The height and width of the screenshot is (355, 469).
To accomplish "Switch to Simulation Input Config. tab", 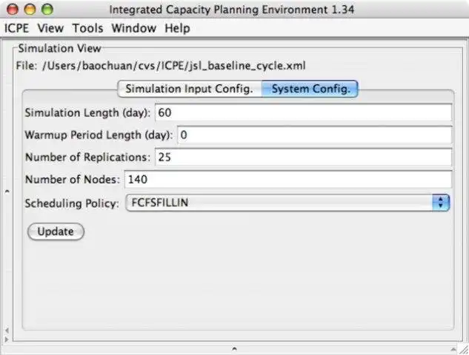I will (x=189, y=89).
